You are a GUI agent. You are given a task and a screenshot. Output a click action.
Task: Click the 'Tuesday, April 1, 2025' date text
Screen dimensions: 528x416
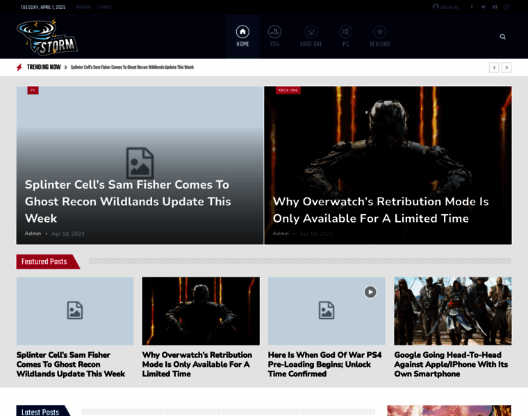[43, 7]
